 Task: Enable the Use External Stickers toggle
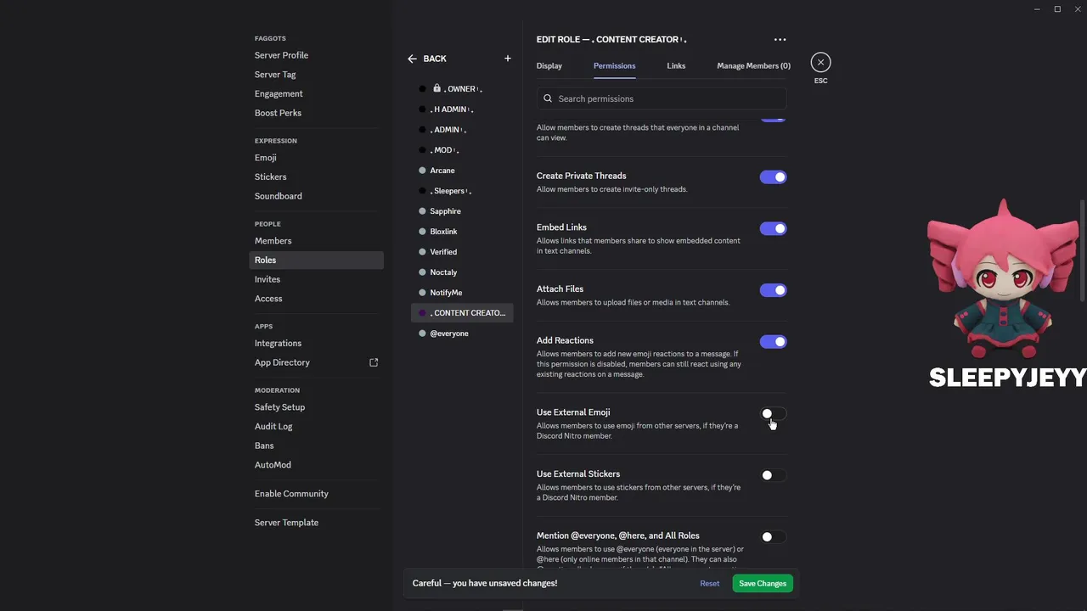(x=773, y=475)
